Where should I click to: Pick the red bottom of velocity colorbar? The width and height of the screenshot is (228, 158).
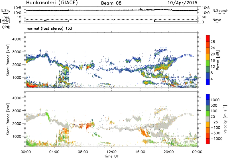point(208,141)
